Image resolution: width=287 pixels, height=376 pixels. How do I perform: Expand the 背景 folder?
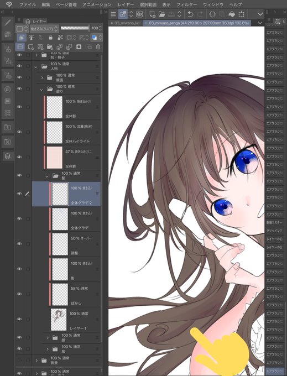(36, 360)
